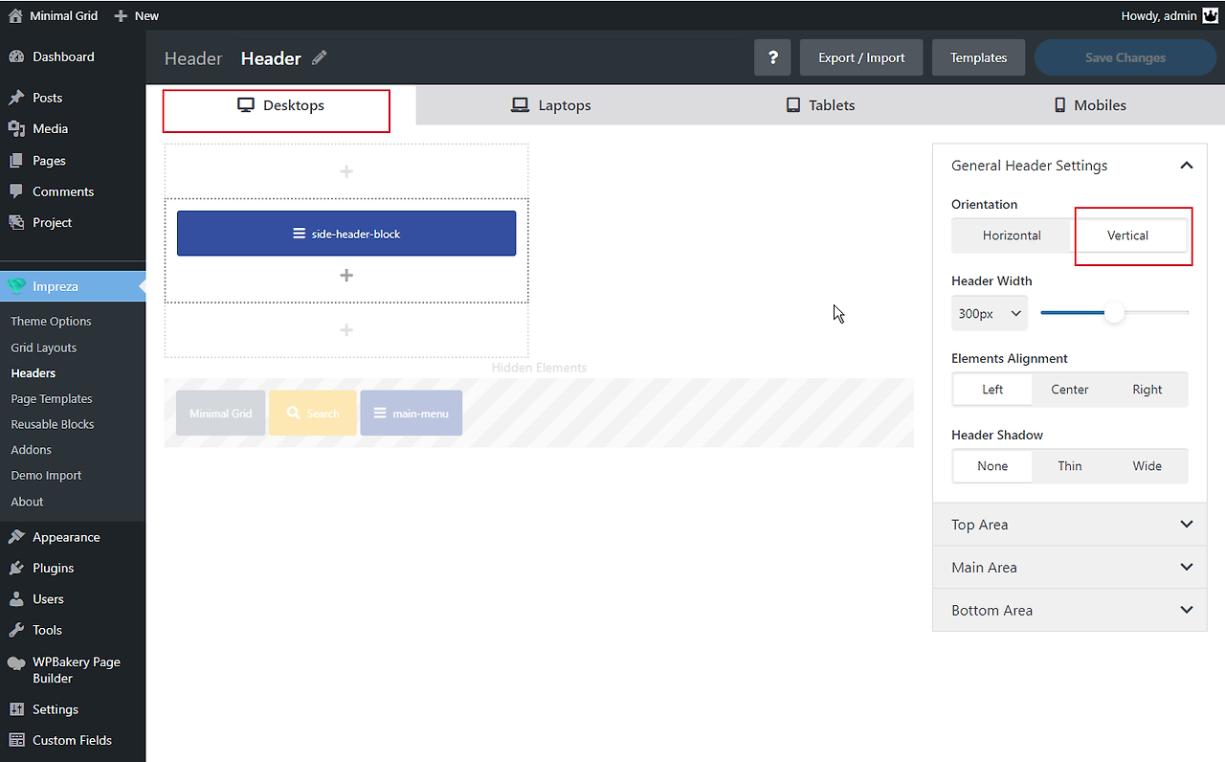The image size is (1225, 762).
Task: Click the Project icon in sidebar
Action: coord(16,222)
